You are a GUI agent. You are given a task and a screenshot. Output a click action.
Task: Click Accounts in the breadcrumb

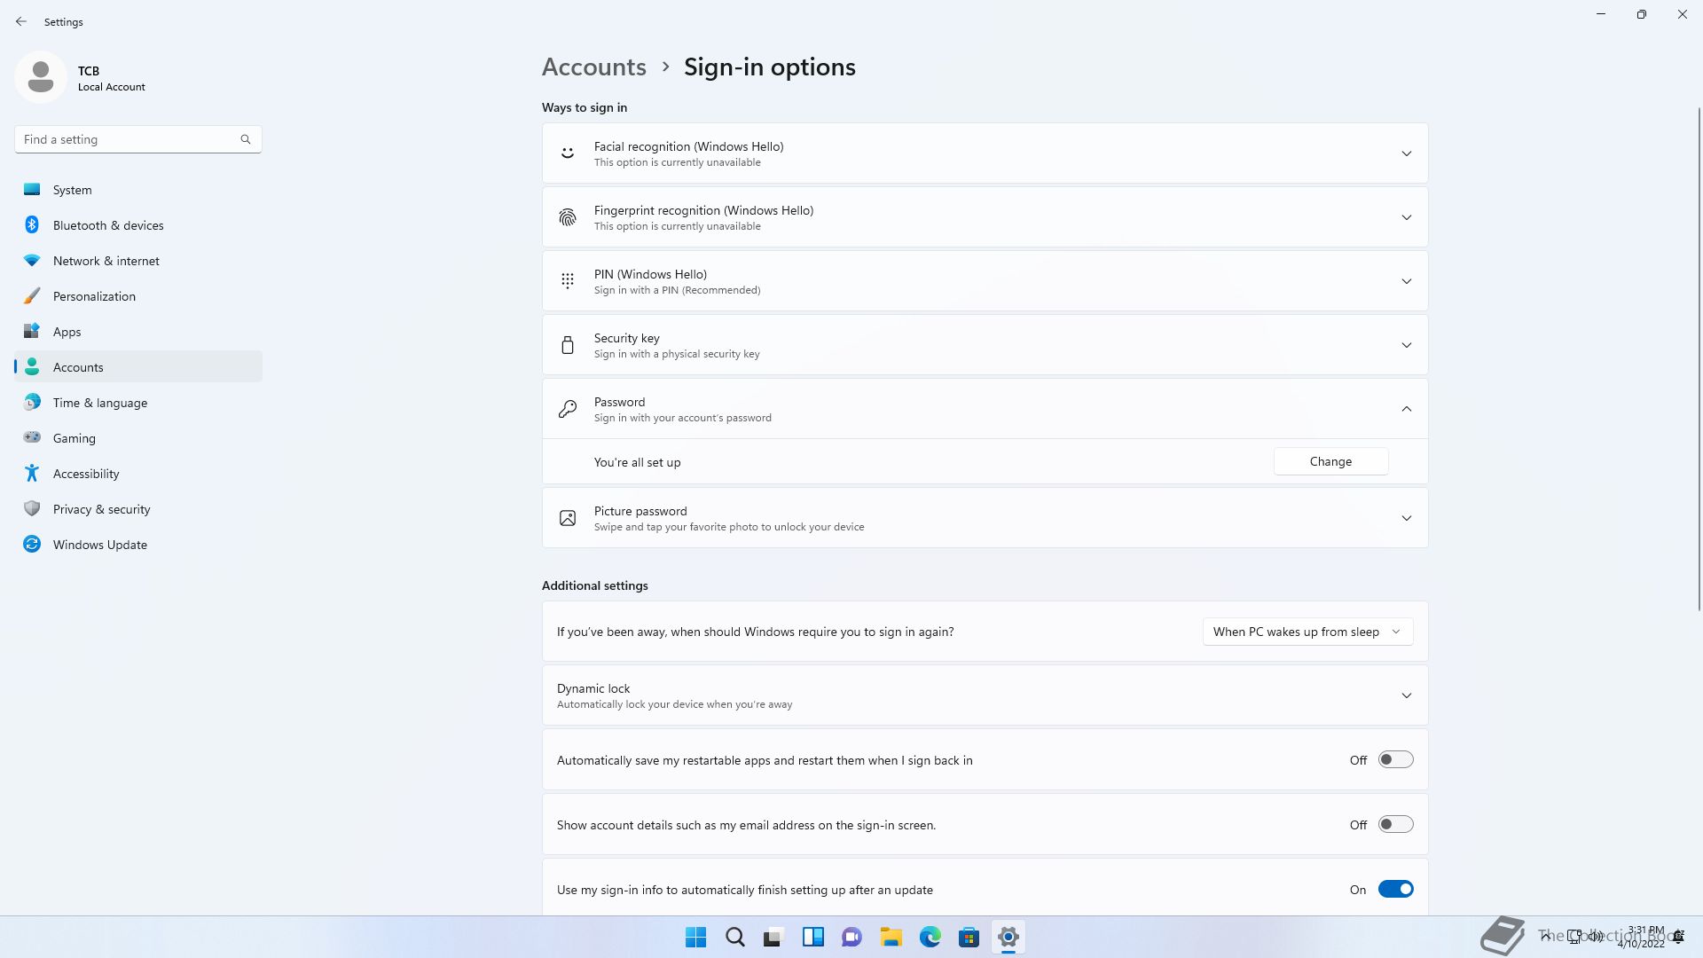click(x=593, y=67)
